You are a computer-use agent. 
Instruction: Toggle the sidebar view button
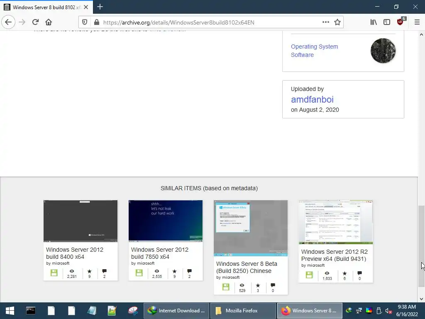coord(387,22)
